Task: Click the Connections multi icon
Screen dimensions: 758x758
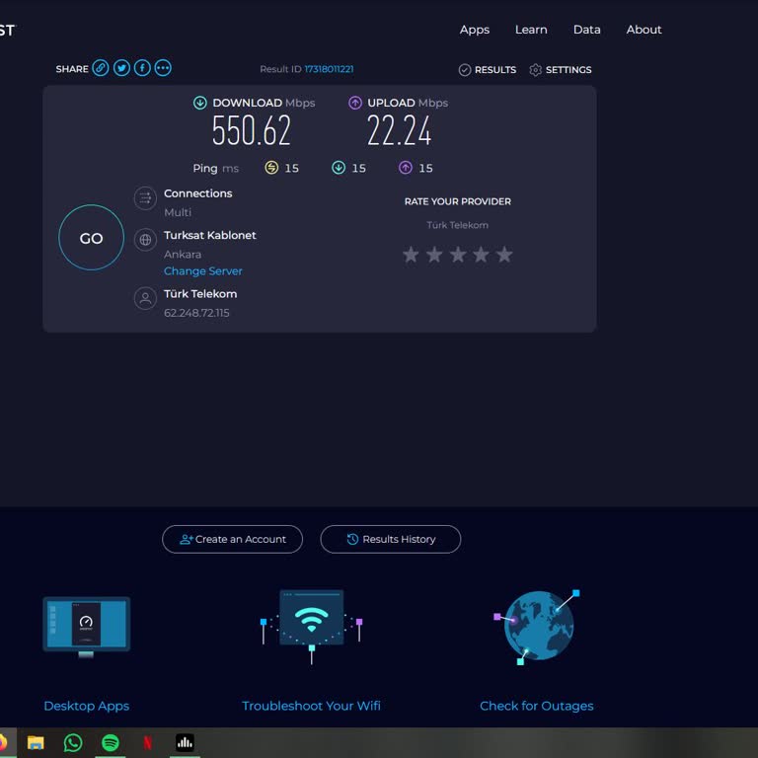Action: [x=145, y=198]
